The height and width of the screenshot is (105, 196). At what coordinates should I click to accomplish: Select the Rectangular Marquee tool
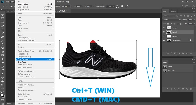3,18
